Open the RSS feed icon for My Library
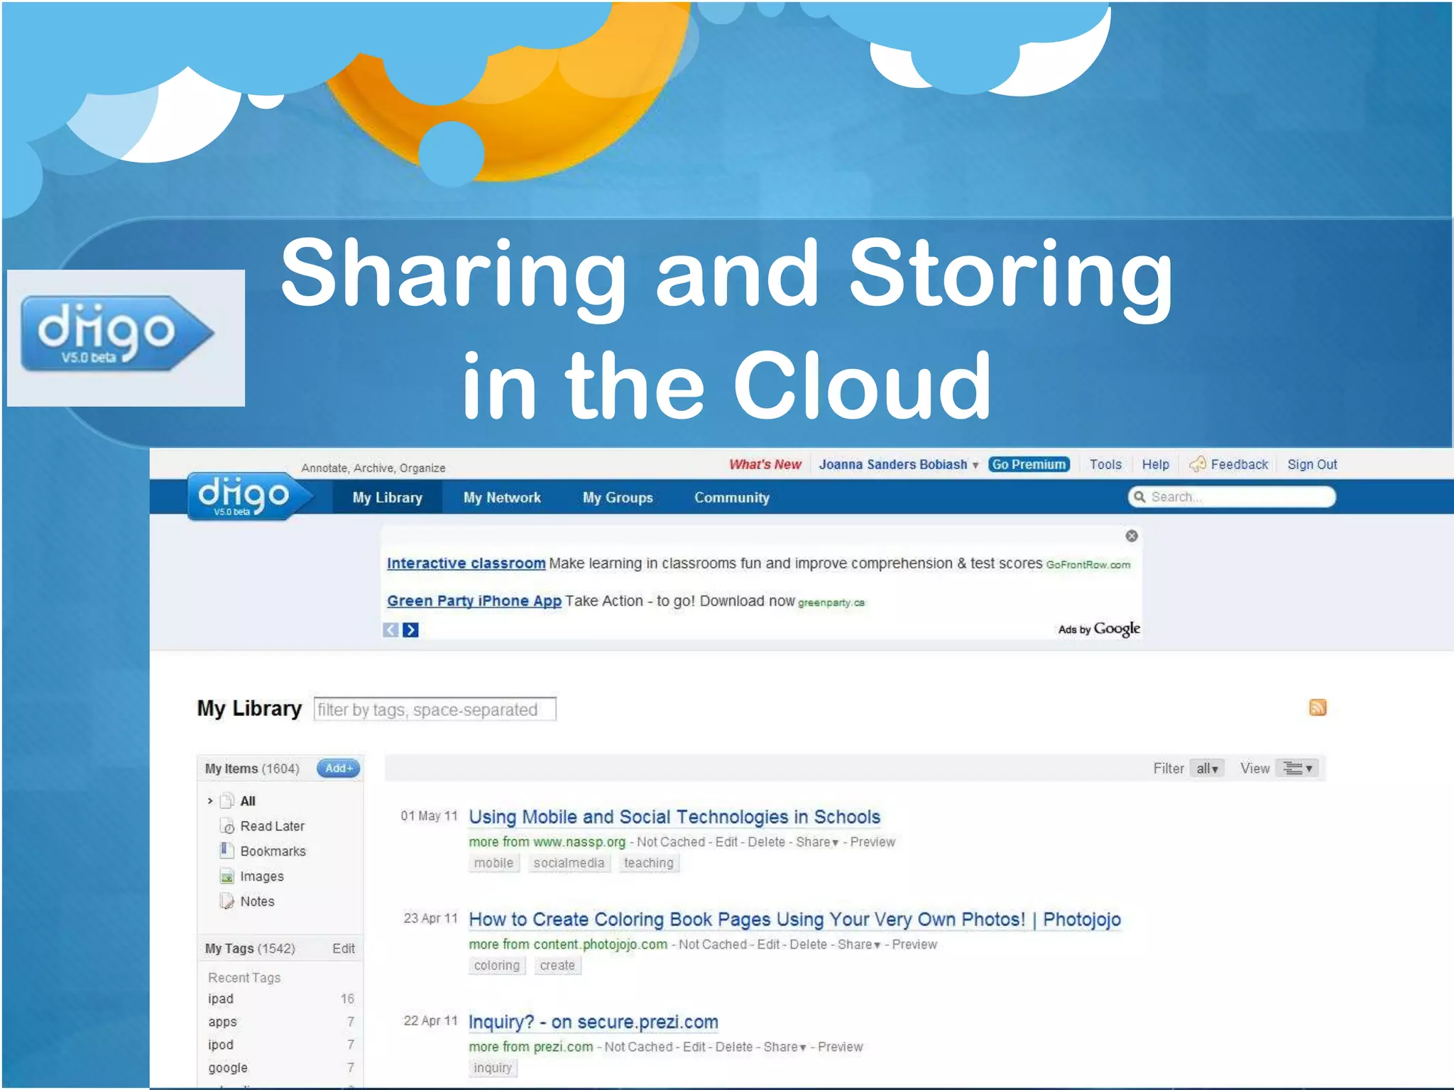The height and width of the screenshot is (1090, 1454). point(1318,708)
